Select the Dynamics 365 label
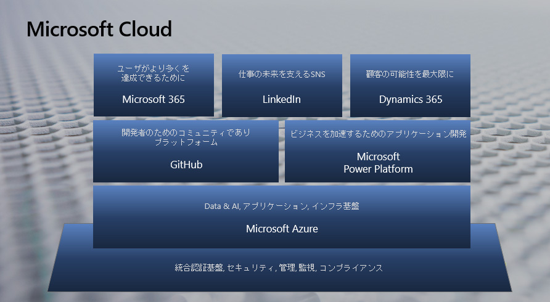Image resolution: width=550 pixels, height=302 pixels. [x=411, y=99]
